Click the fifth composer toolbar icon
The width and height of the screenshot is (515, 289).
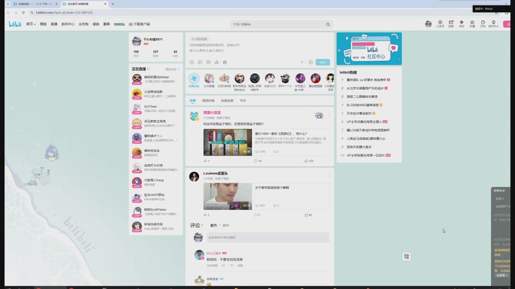(225, 62)
